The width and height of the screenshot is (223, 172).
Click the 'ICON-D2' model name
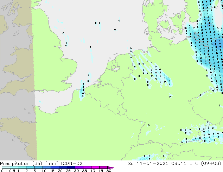[x=72, y=164]
